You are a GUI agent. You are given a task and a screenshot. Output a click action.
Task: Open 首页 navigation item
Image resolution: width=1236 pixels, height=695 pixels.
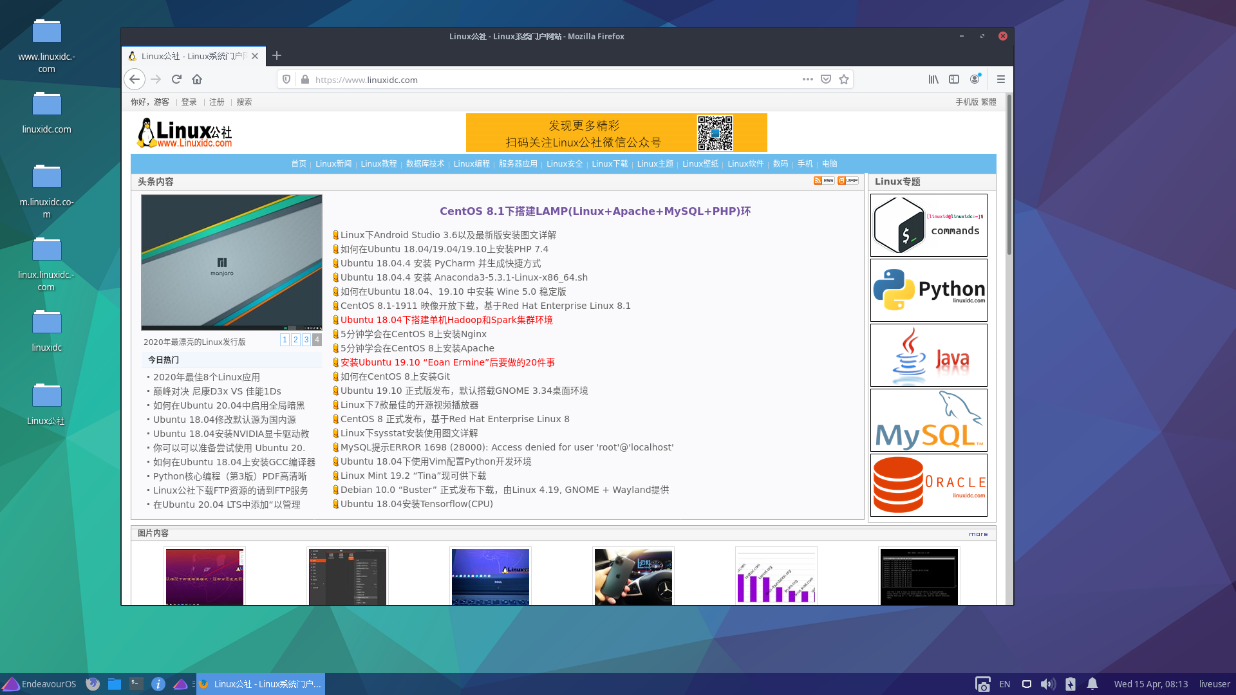click(x=299, y=163)
